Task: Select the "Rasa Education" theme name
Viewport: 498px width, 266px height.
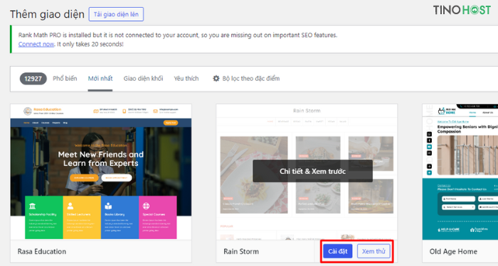Action: 42,251
